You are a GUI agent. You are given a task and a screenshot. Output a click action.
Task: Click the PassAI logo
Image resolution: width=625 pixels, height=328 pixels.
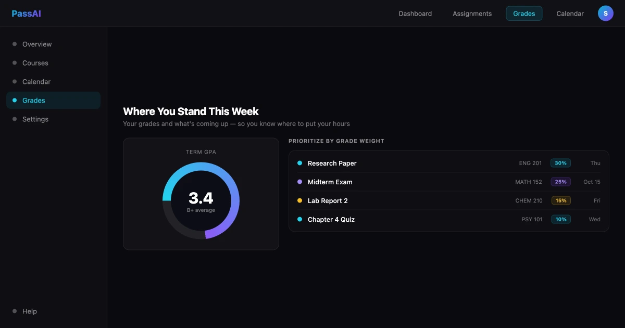tap(26, 14)
